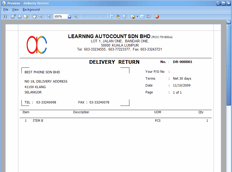Viewport: 232px width, 172px height.
Task: Click the Multiple Pages layout icon
Action: pos(111,16)
